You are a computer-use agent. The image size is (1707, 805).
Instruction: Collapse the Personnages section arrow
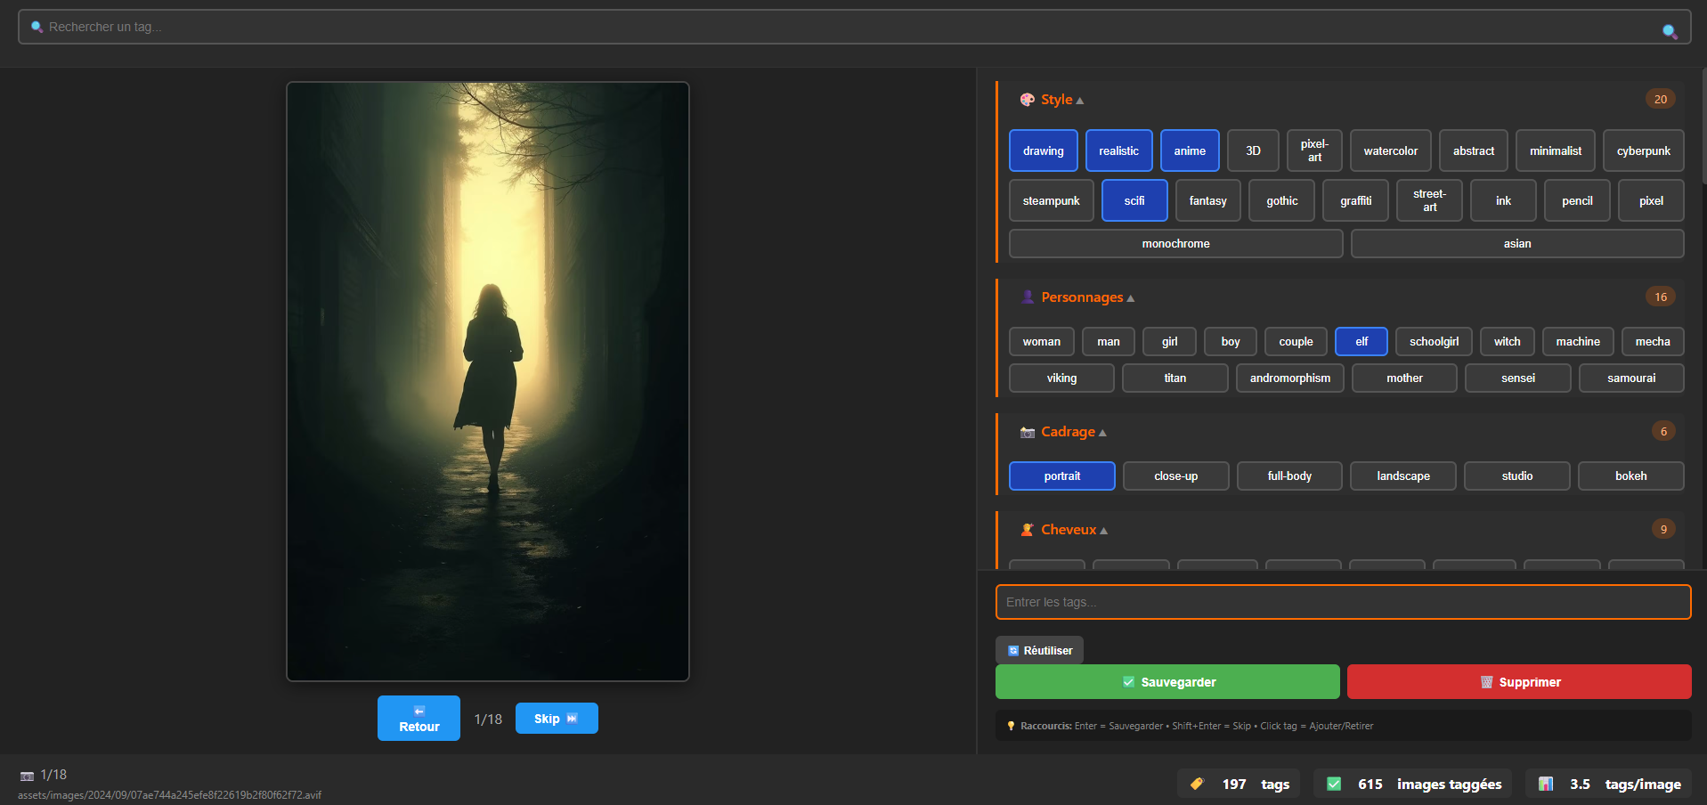[x=1131, y=297]
